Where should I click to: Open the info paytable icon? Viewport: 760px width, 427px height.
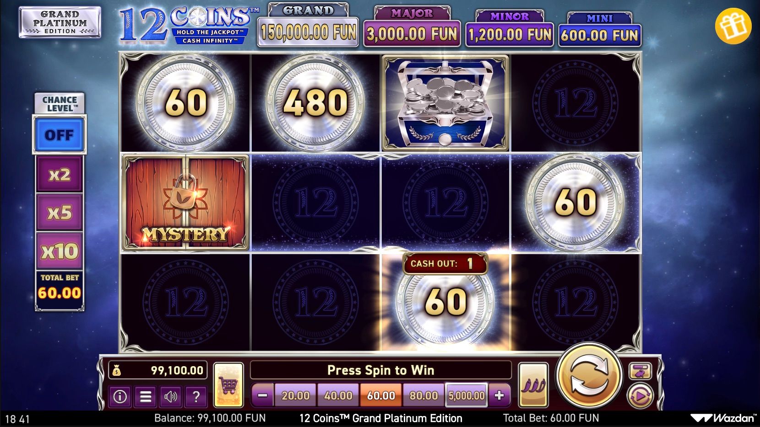click(x=120, y=396)
